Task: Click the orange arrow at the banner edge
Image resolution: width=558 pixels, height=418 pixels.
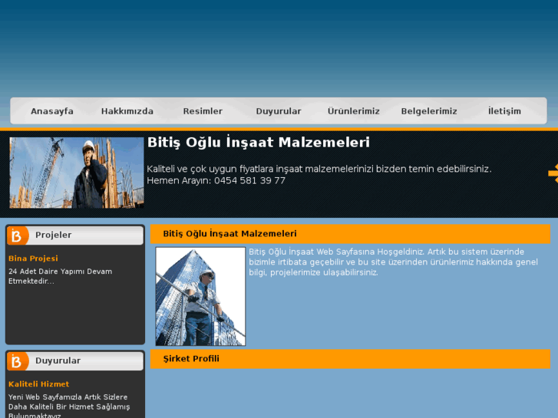Action: click(x=553, y=173)
